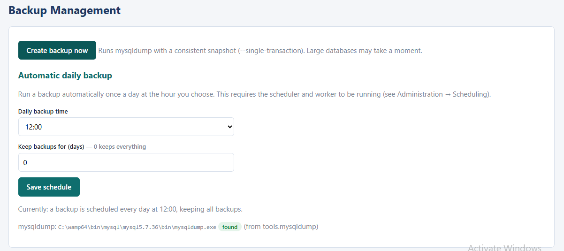
Task: Click the (from tools.mysqldump) note
Action: point(281,227)
